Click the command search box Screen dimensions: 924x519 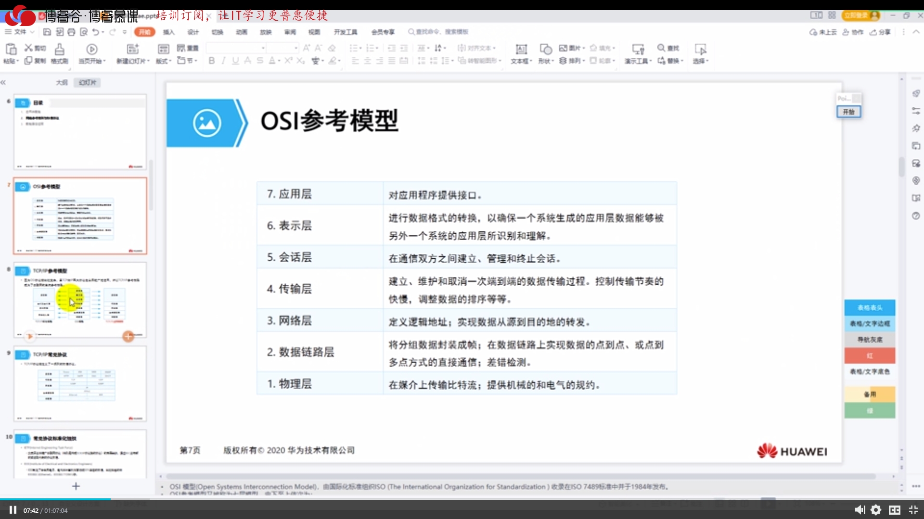tap(438, 32)
